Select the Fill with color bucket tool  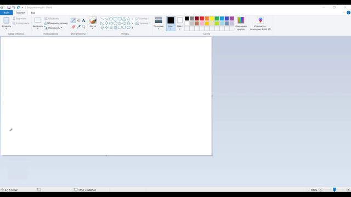[78, 20]
